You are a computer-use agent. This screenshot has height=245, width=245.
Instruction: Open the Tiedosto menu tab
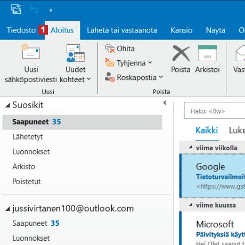coord(21,30)
